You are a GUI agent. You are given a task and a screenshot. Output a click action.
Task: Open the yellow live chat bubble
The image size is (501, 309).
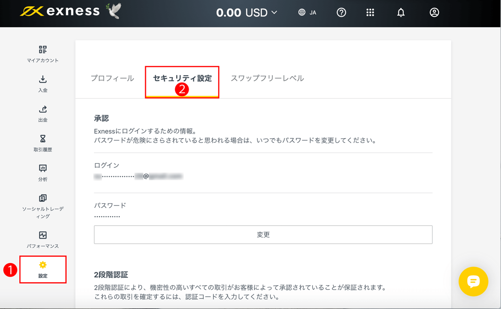[473, 281]
